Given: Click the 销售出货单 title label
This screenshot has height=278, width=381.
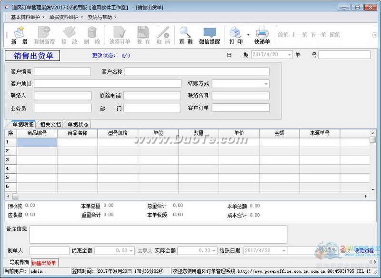Looking at the screenshot, I should 32,56.
